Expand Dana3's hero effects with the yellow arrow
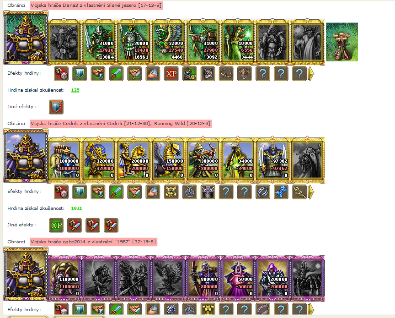Viewport: 395px width, 318px height. tap(311, 74)
